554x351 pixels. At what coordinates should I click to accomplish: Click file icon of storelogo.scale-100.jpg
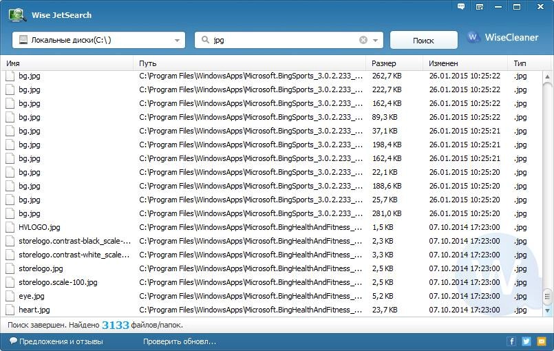click(x=10, y=282)
